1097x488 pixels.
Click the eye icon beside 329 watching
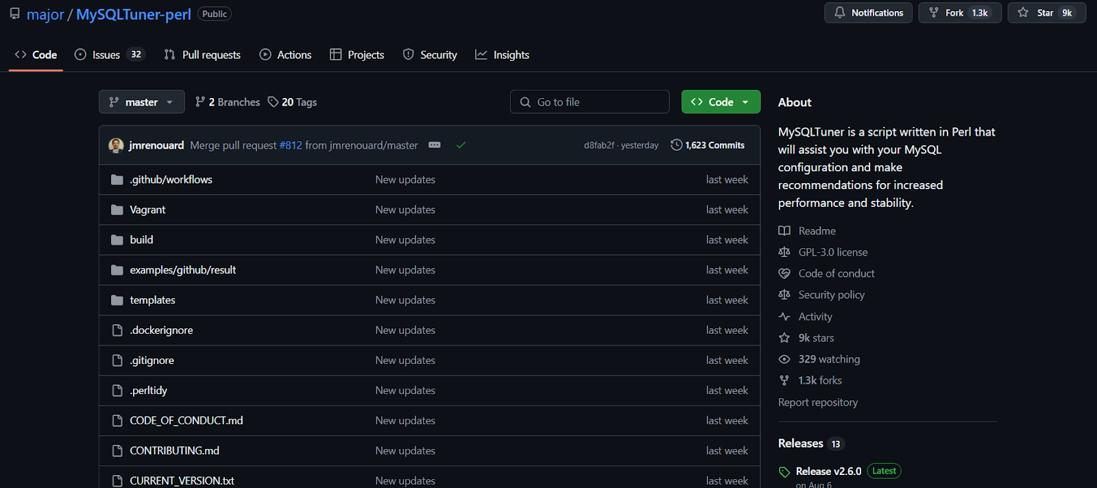coord(784,359)
